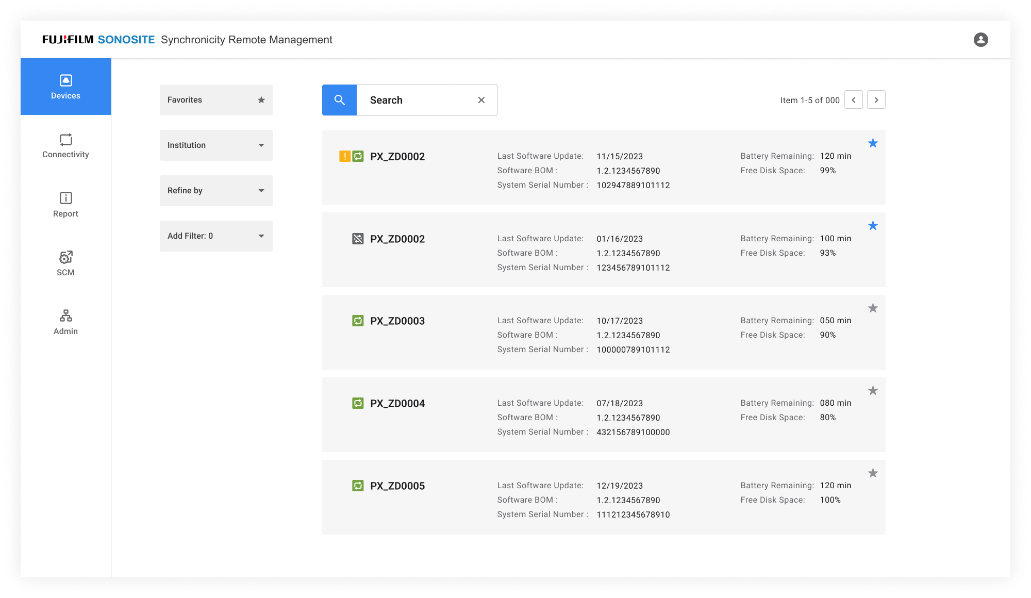Click the orange warning icon on first device

point(344,156)
